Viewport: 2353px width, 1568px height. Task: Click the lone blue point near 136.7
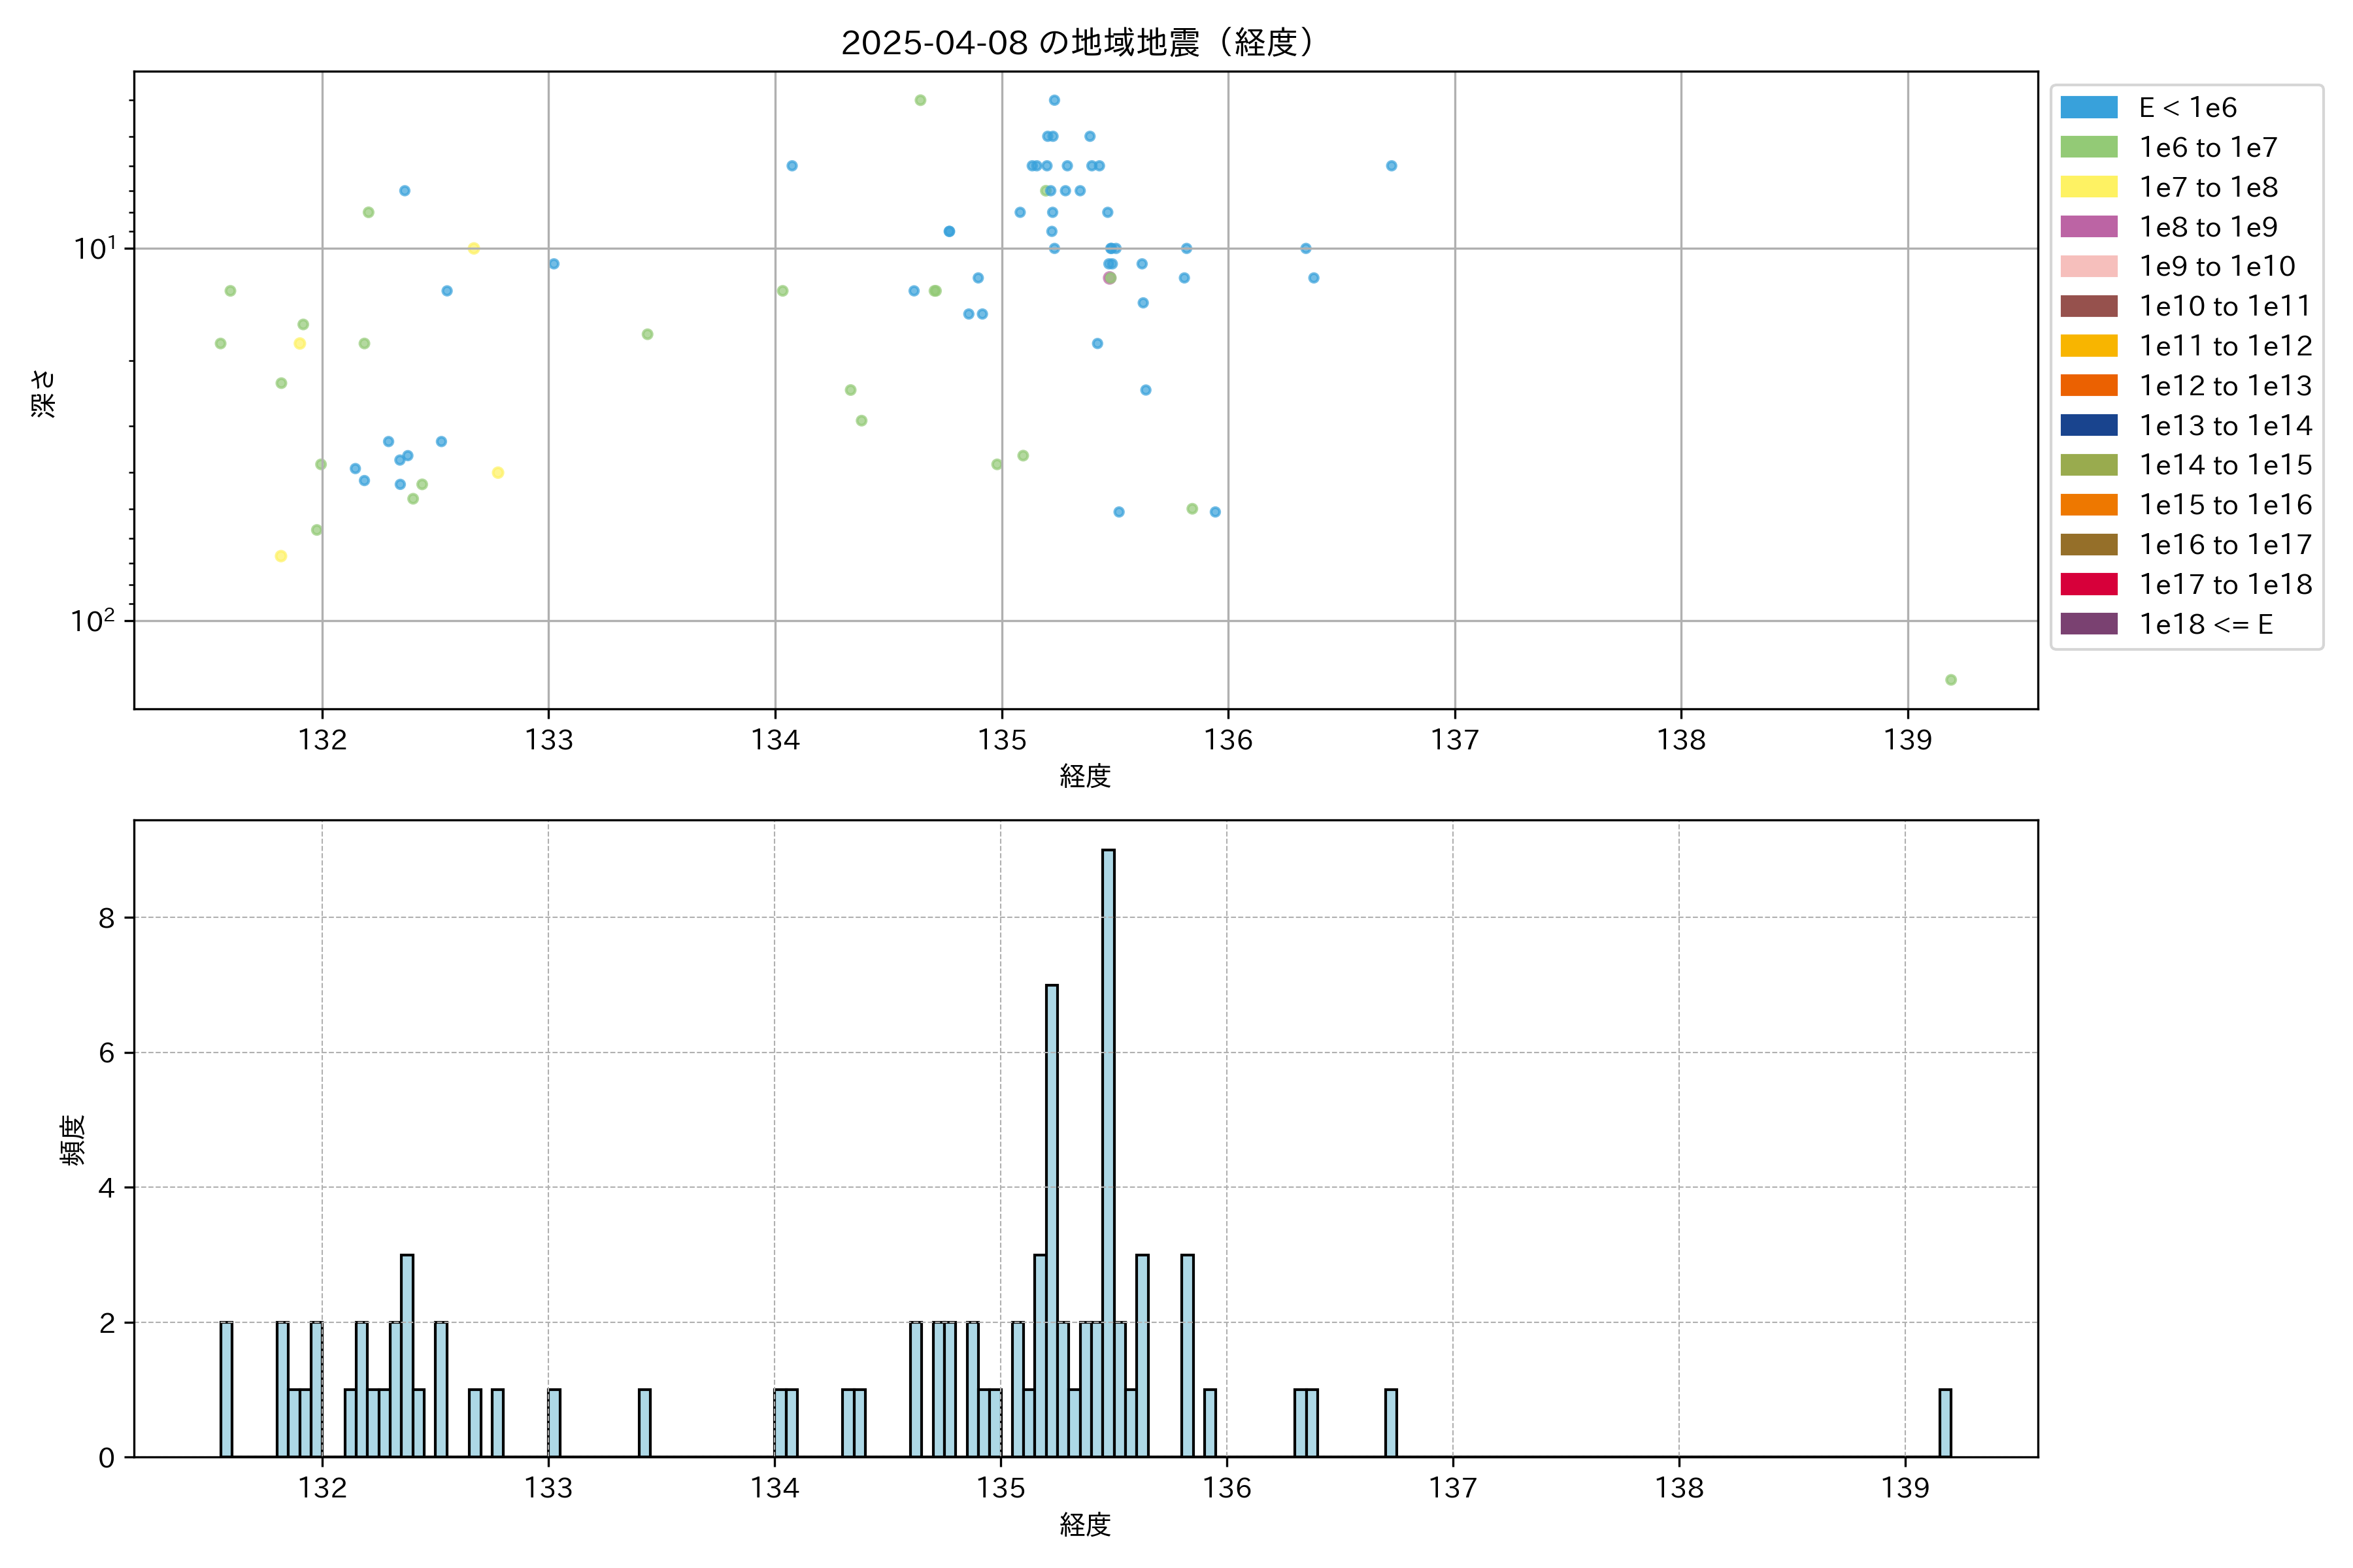click(x=1392, y=166)
